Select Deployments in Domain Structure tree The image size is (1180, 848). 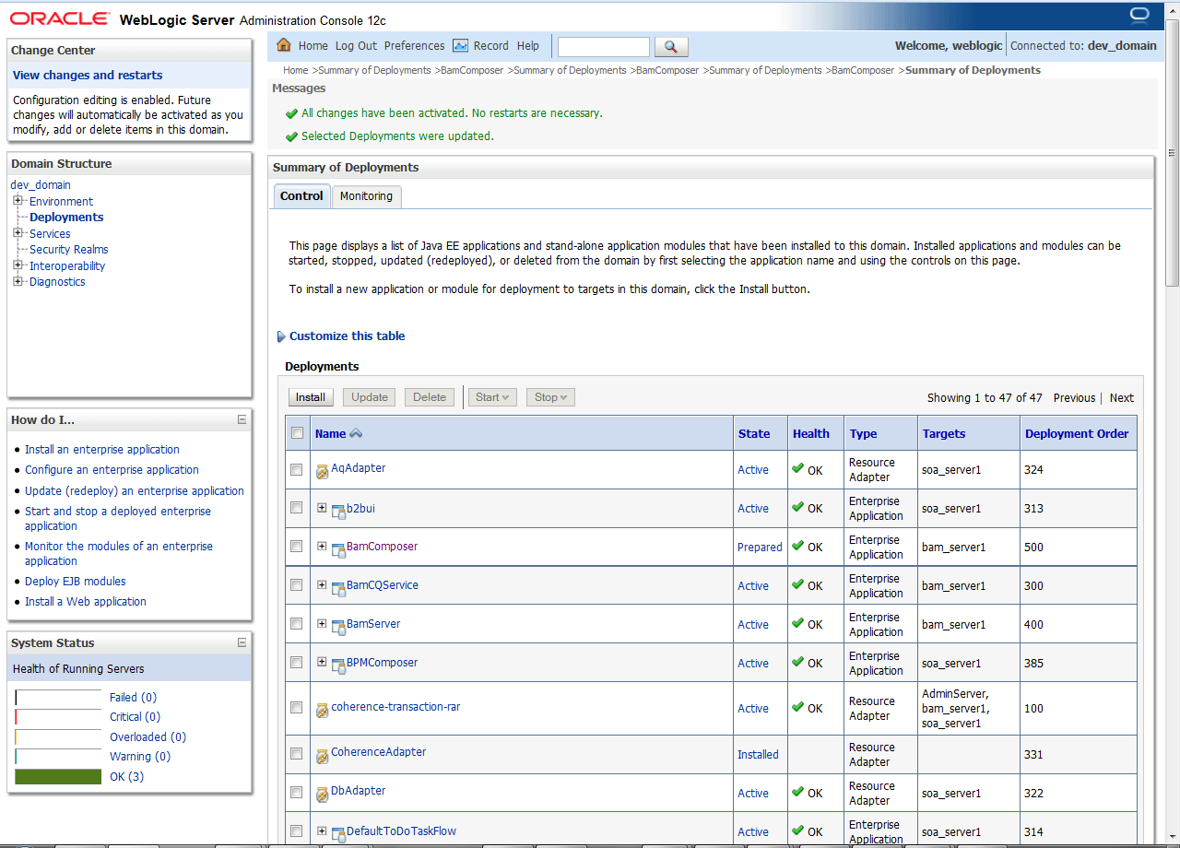(x=66, y=218)
